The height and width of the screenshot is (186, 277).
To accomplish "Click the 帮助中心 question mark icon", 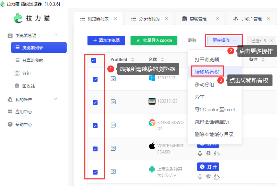I will [x=10, y=124].
